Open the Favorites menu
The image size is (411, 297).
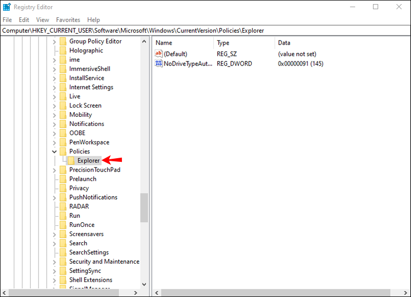coord(68,20)
